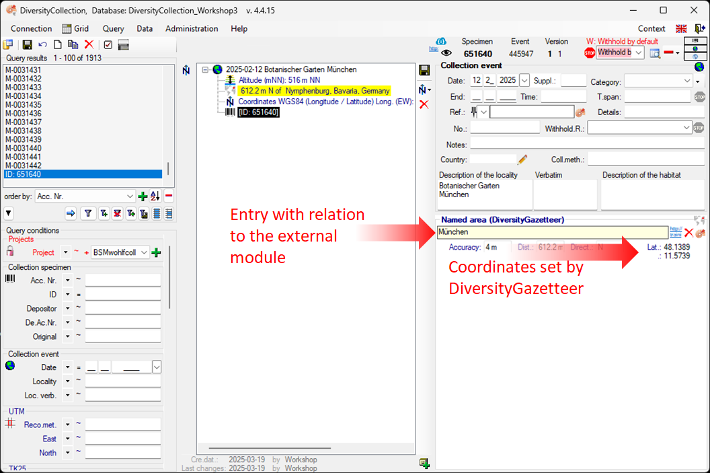Undo changes with the blue arrow icon
This screenshot has height=473, width=710.
(42, 44)
